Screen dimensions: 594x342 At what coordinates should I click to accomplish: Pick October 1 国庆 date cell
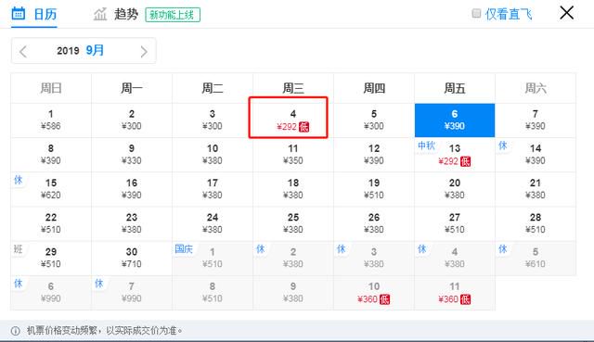[x=213, y=258]
